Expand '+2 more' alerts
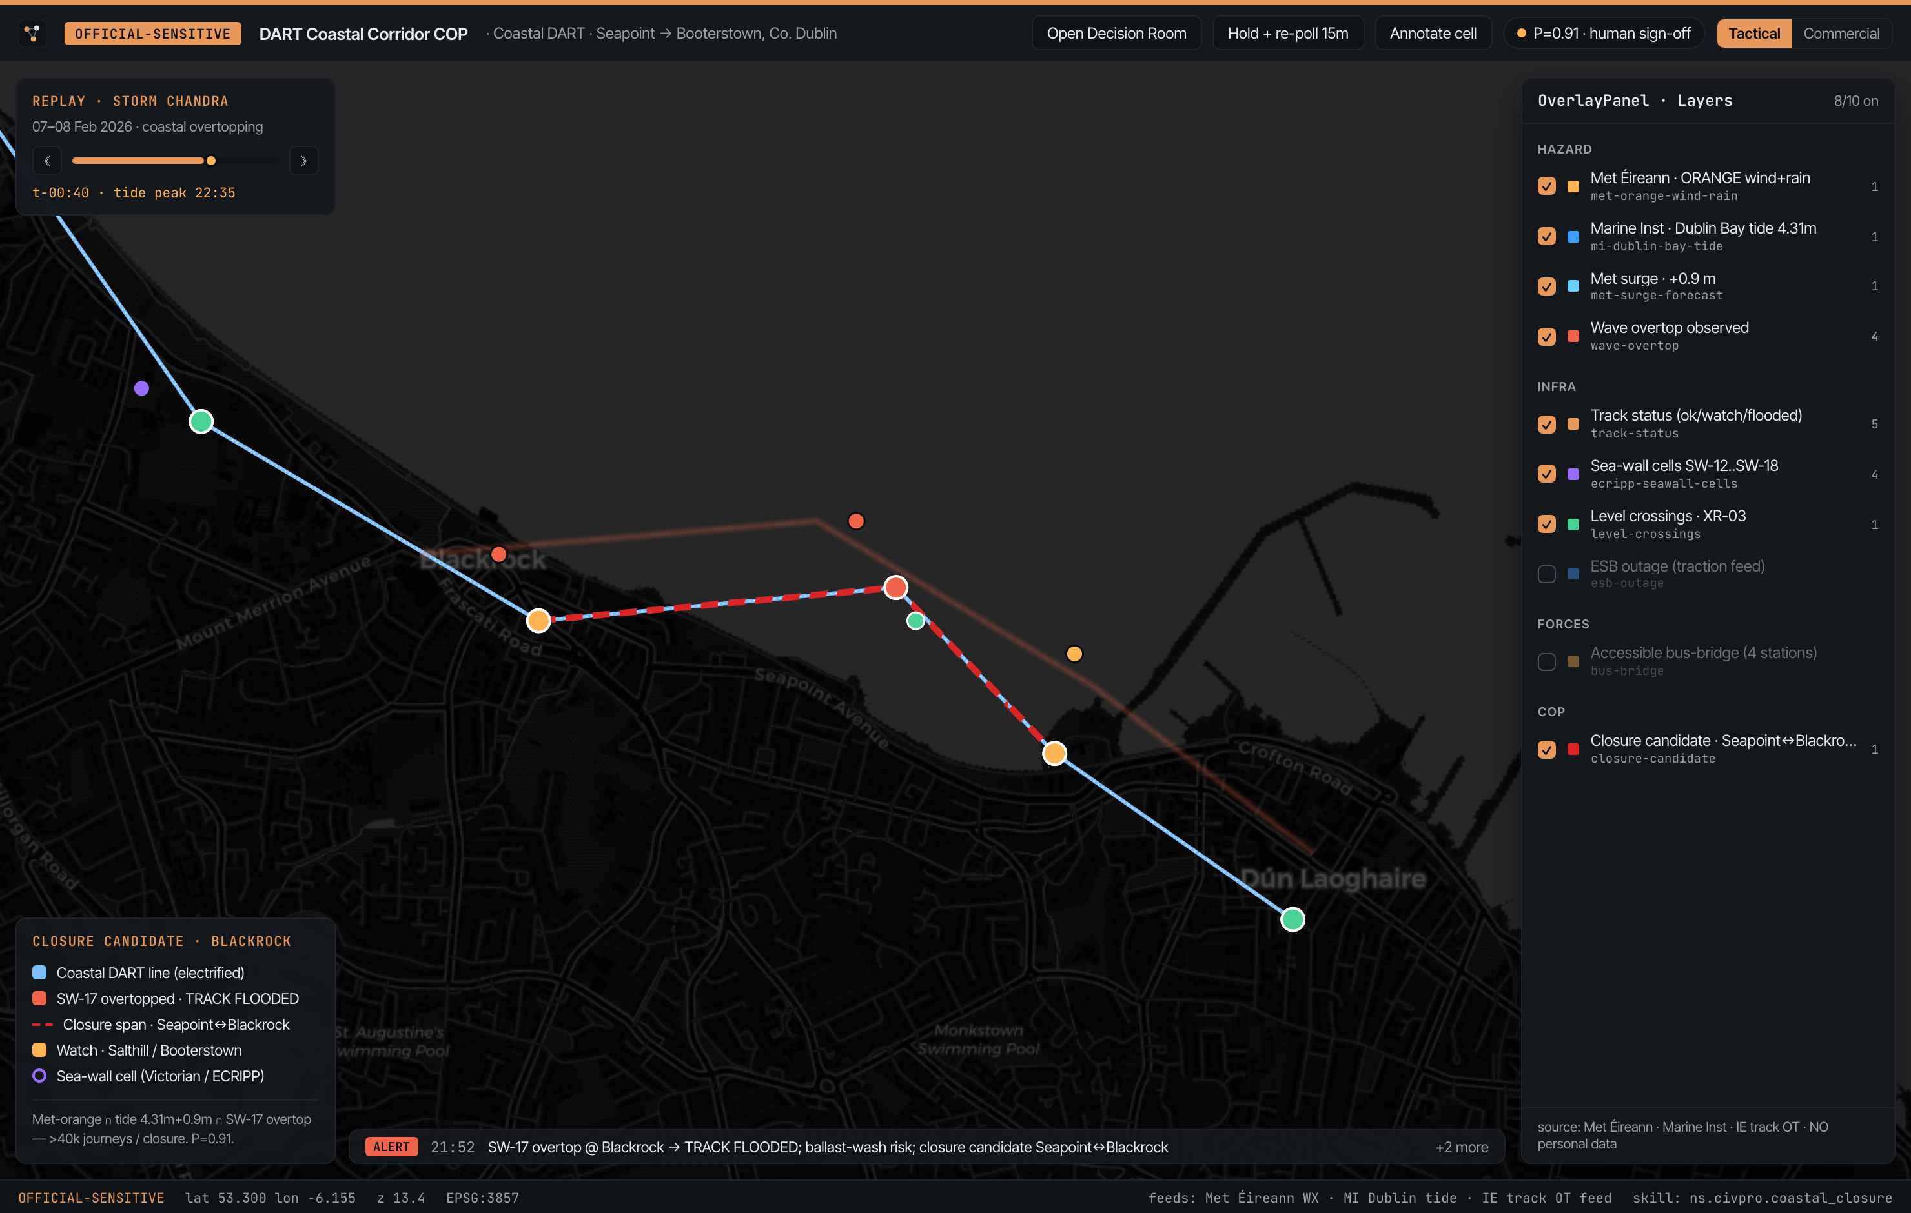This screenshot has width=1911, height=1213. [1462, 1147]
